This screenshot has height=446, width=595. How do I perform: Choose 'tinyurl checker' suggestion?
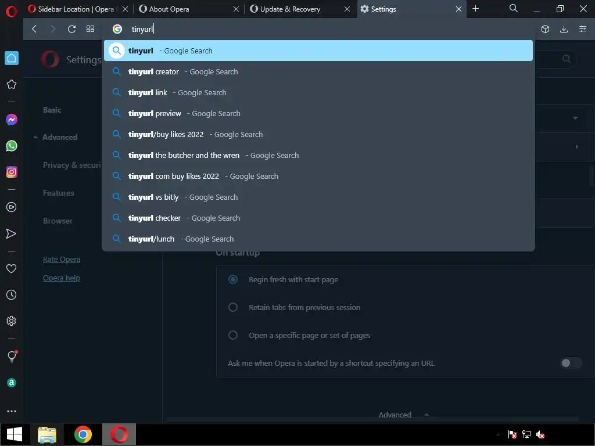[x=318, y=218]
